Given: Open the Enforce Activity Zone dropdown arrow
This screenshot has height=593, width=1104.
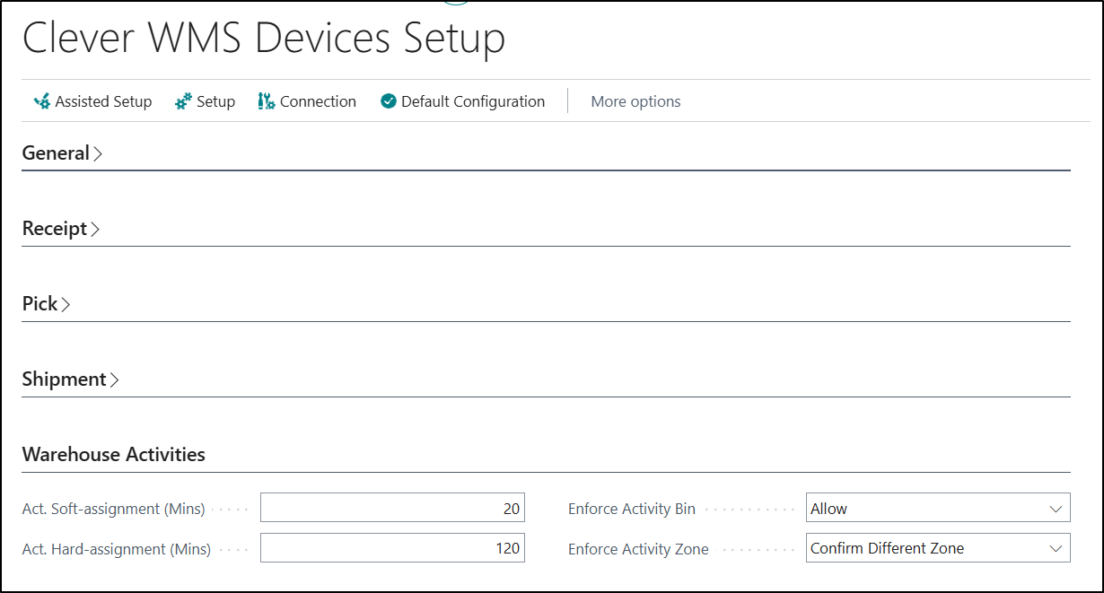Looking at the screenshot, I should point(1056,548).
